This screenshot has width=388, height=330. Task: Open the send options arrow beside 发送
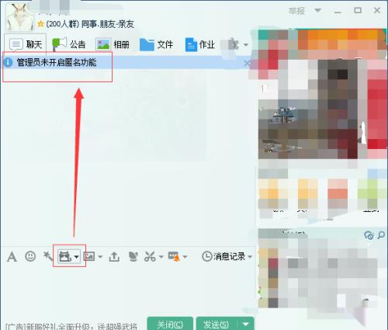[245, 324]
